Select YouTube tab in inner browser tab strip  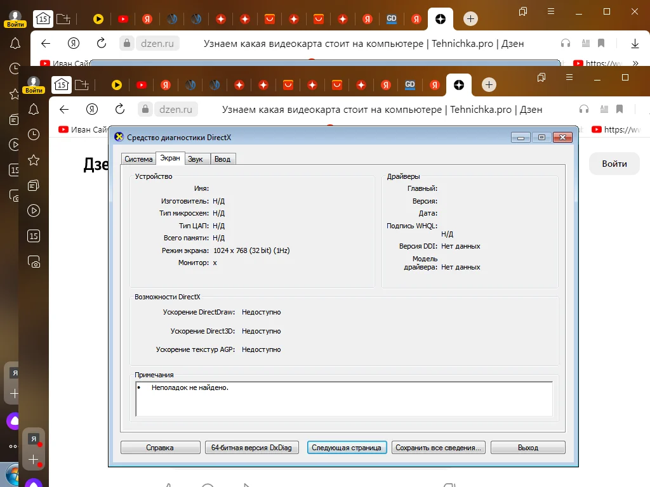click(x=142, y=85)
